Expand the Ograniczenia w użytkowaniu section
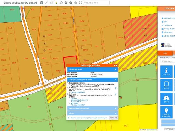 pos(116,108)
